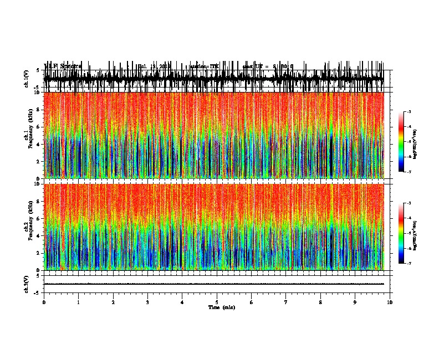The height and width of the screenshot is (339, 439).
Task: Click the '0' tick on the time axis
Action: tap(44, 302)
